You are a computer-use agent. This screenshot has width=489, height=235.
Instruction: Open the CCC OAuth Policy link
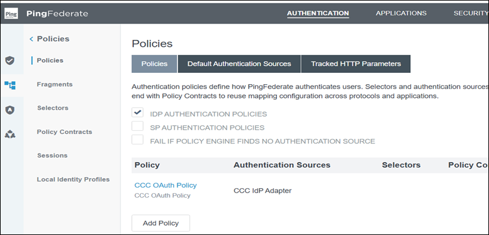point(166,185)
